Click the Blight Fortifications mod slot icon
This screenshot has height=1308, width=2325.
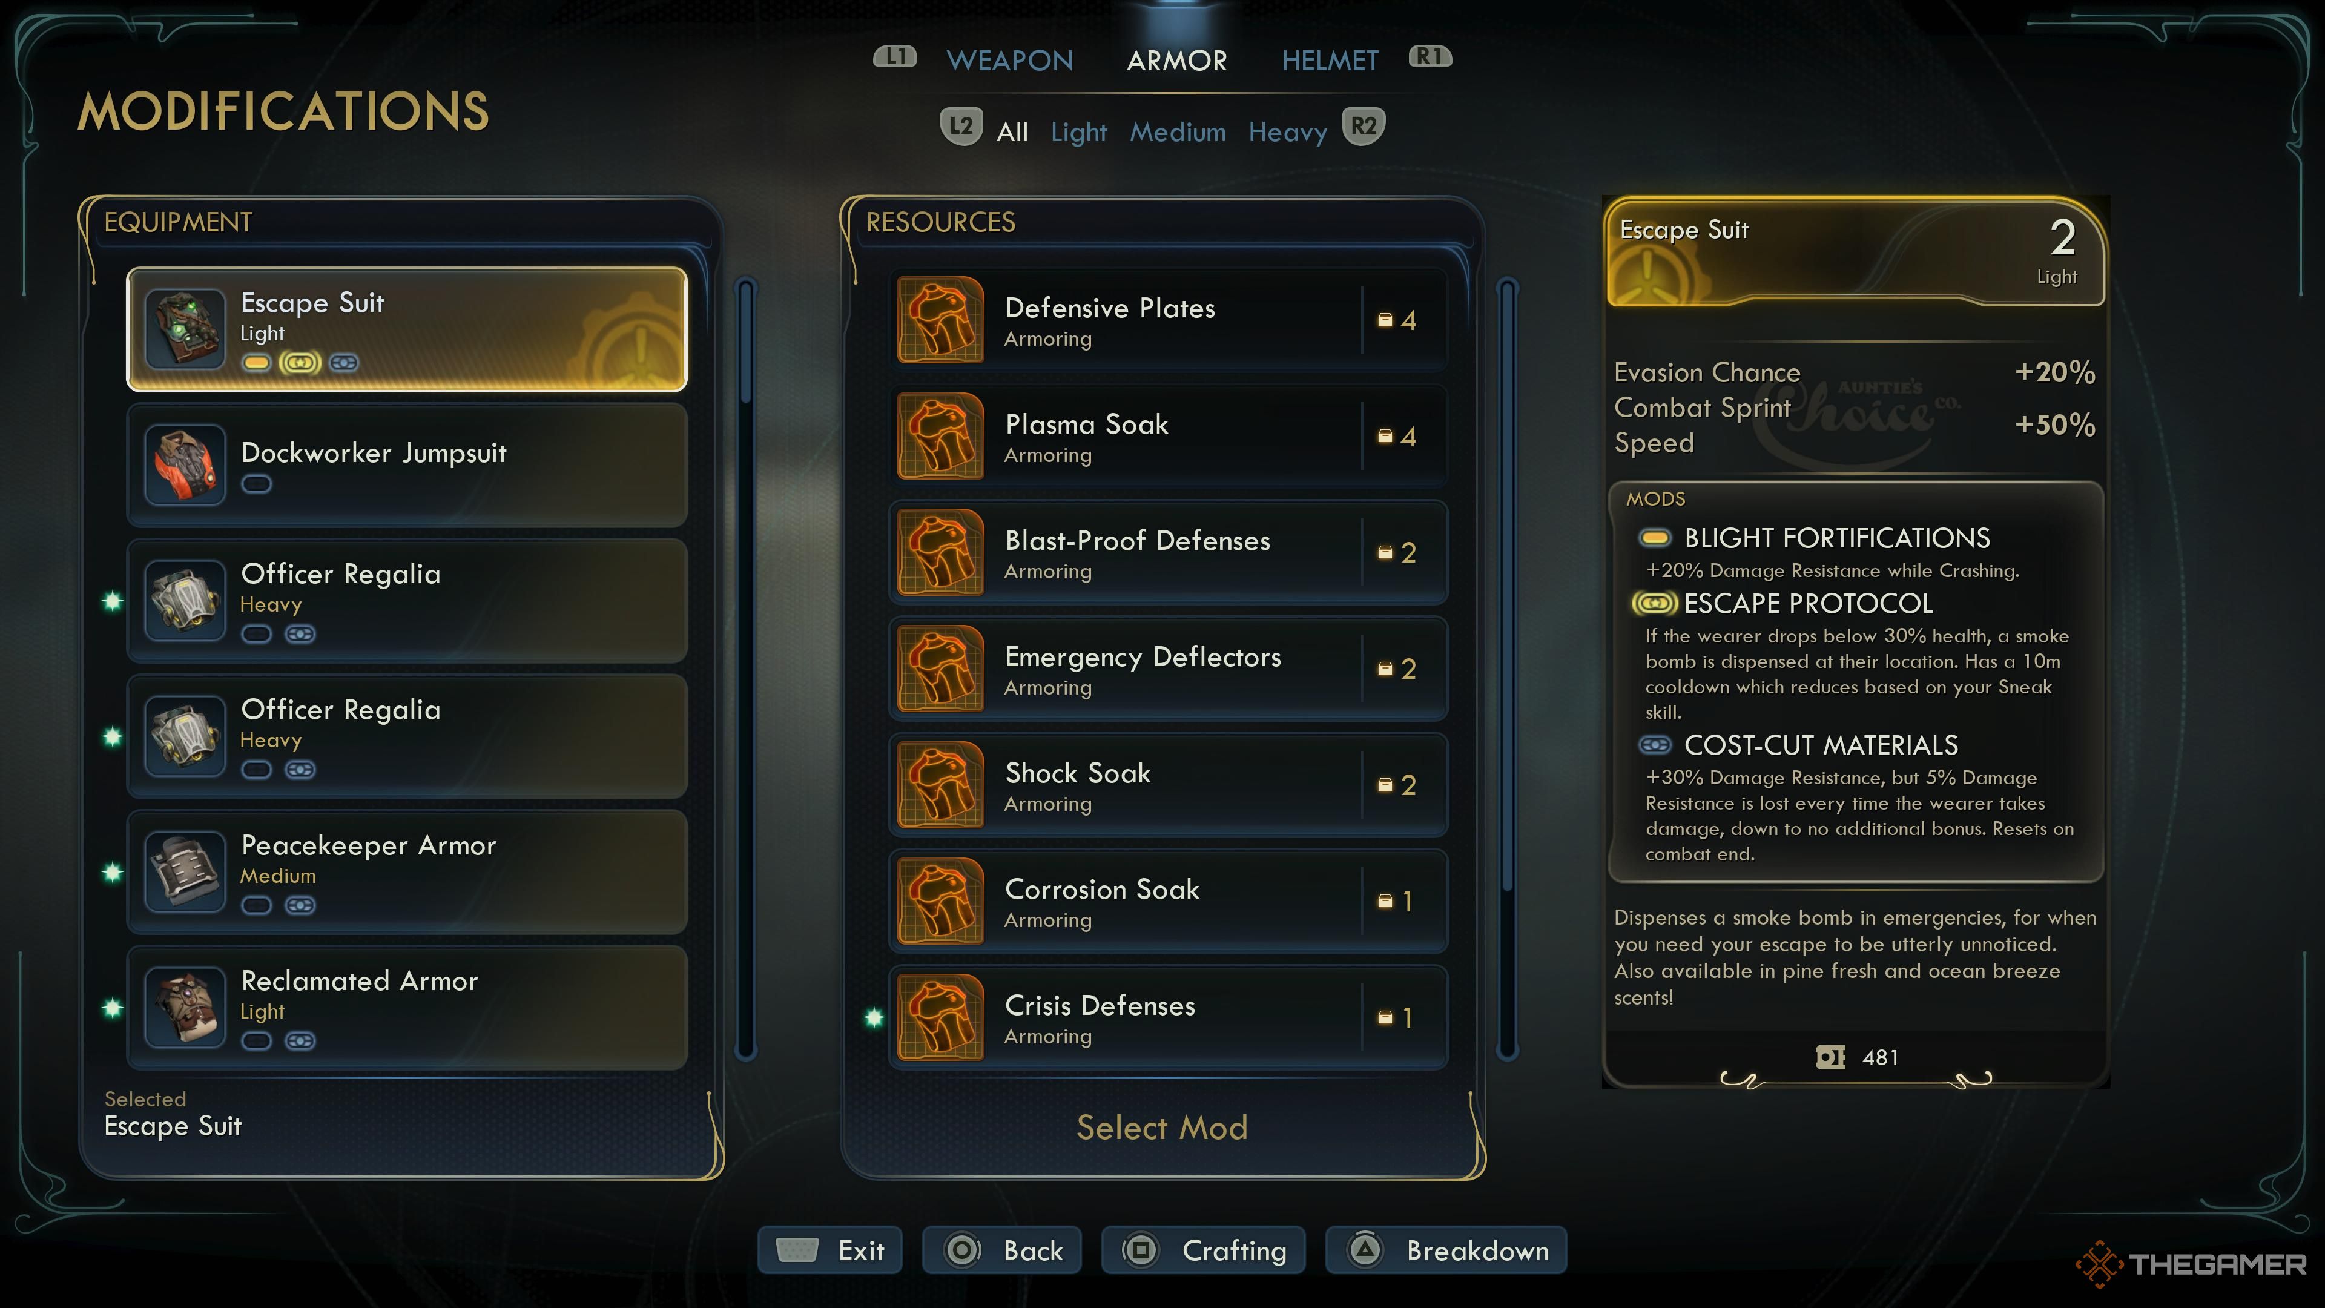1654,539
